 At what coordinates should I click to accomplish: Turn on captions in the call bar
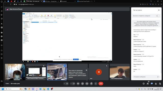pos(78,84)
